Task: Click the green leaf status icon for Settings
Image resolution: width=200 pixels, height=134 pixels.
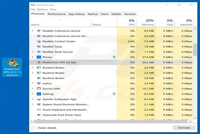Action: pos(114,94)
